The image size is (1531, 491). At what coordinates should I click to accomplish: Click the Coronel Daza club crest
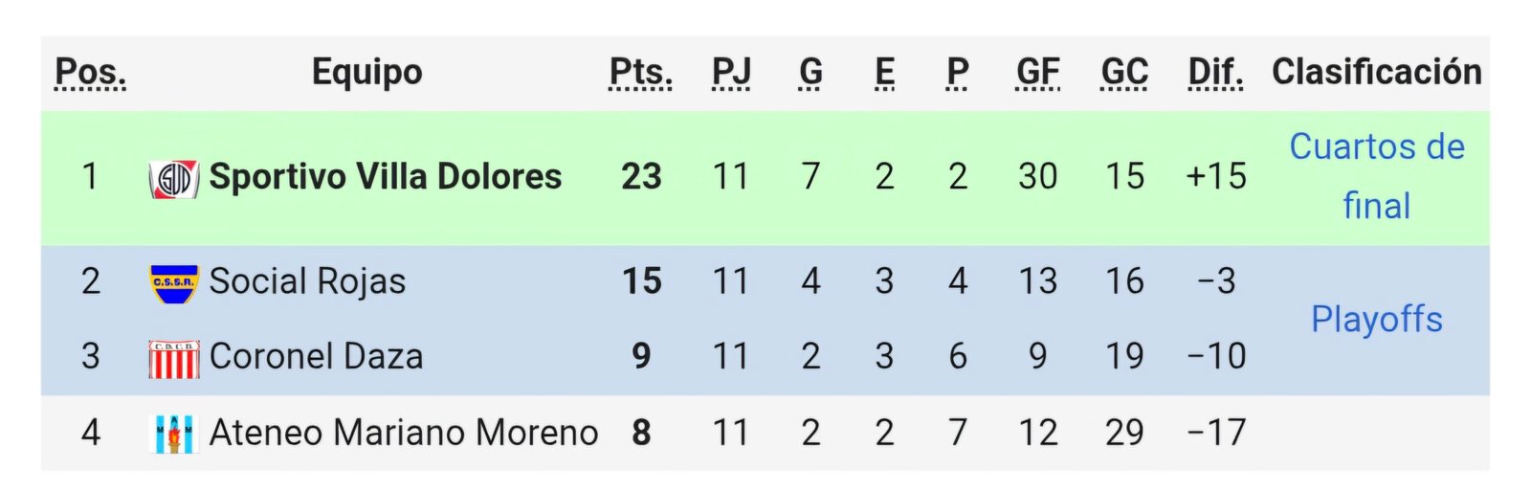(174, 358)
